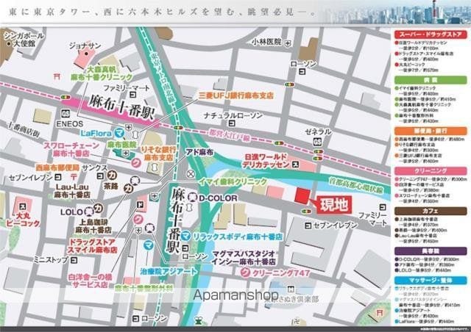Image resolution: width=471 pixels, height=332 pixels.
Task: Click the red スーパー・ドラッグストア legend header
Action: point(431,35)
